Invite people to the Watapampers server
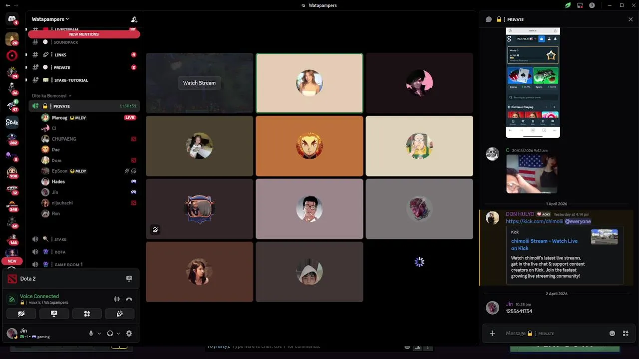The width and height of the screenshot is (639, 359). (134, 19)
